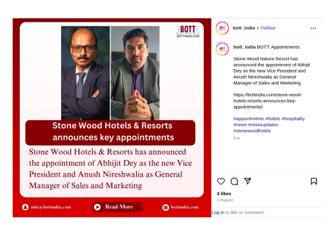
Task: Click the #appointments hashtag
Action: 249,119
